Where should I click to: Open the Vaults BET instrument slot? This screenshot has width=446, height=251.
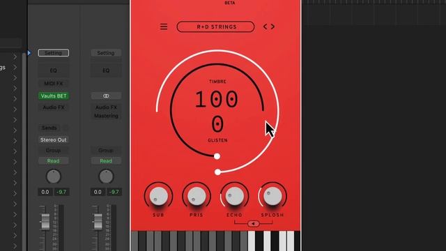54,96
